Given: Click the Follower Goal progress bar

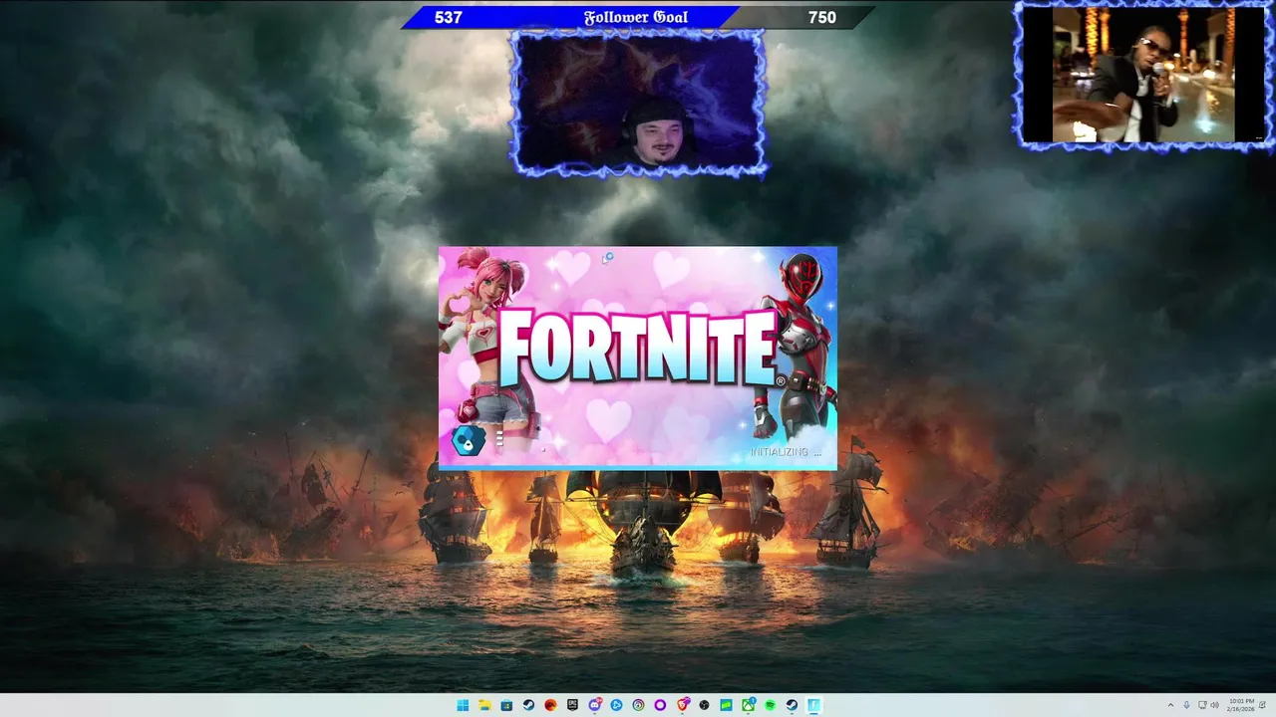Looking at the screenshot, I should [x=638, y=17].
